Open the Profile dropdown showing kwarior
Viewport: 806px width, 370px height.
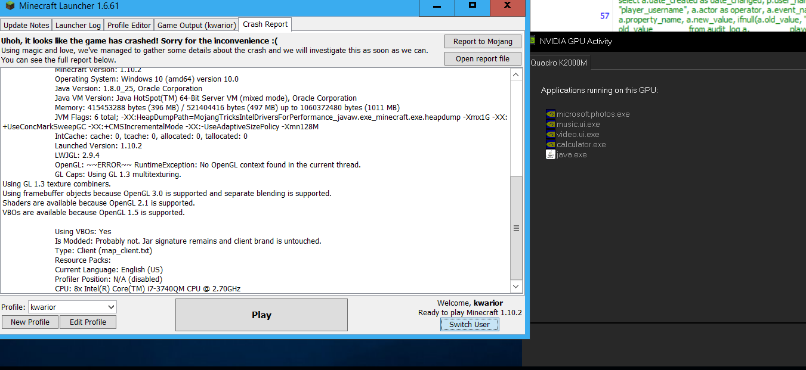pos(72,307)
